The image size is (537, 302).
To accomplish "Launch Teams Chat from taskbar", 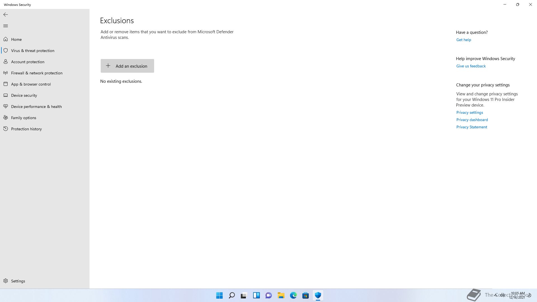I will 269,295.
